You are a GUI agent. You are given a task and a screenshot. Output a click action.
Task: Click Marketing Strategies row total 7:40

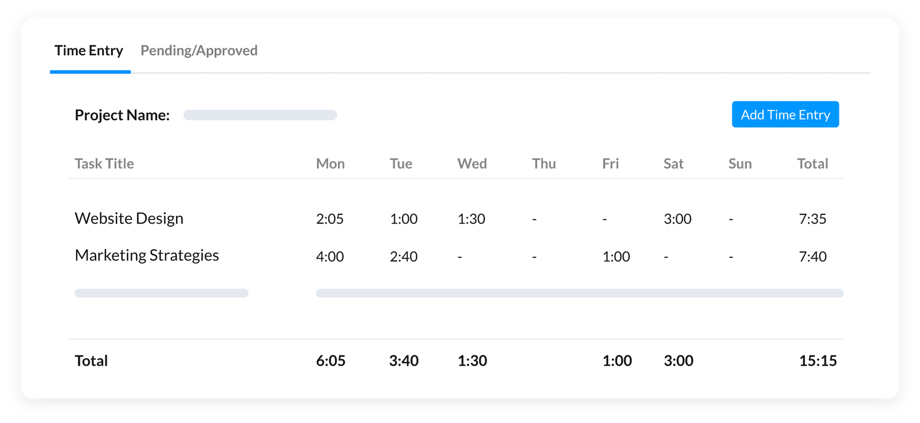812,256
